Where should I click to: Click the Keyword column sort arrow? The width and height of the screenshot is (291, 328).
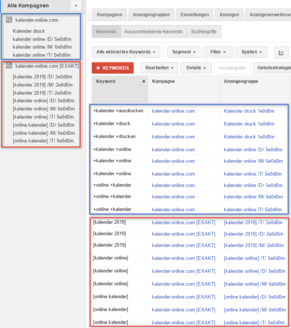click(144, 81)
